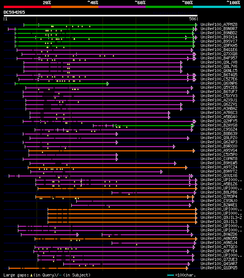244x278 pixels.
Task: Select the UniRef100_Q7M3P4 label
Action: pyautogui.click(x=219, y=197)
